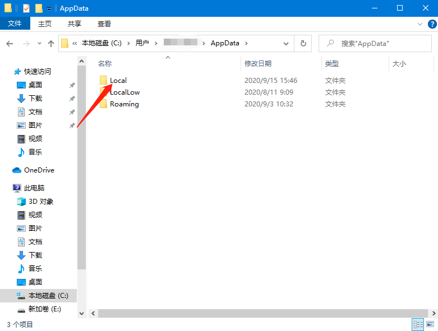Viewport: 438px width, 331px height.
Task: Open 视频 under 此电脑
Action: [35, 215]
